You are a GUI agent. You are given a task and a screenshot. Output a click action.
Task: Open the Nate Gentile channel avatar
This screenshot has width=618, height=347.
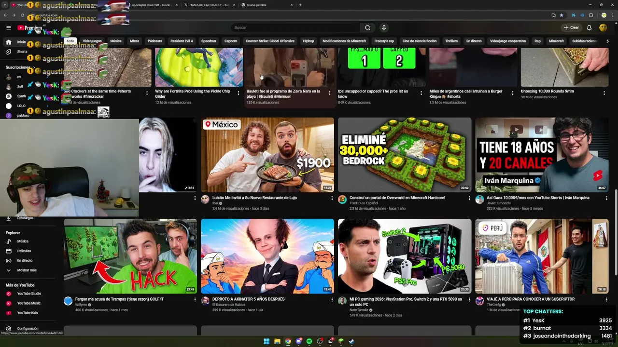pyautogui.click(x=342, y=301)
